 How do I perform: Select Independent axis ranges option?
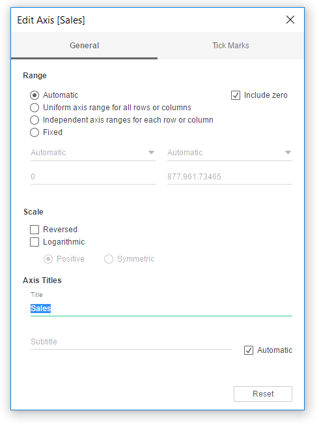click(x=35, y=120)
